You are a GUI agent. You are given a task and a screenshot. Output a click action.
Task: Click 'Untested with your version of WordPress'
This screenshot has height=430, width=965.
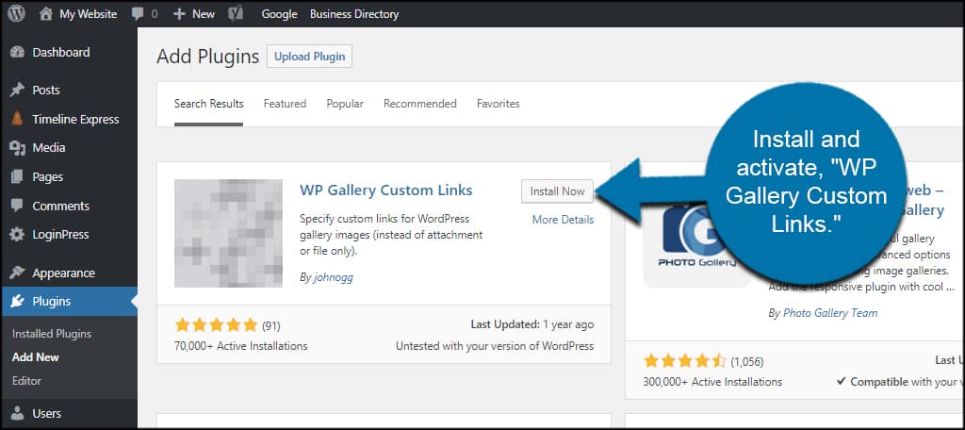point(495,346)
